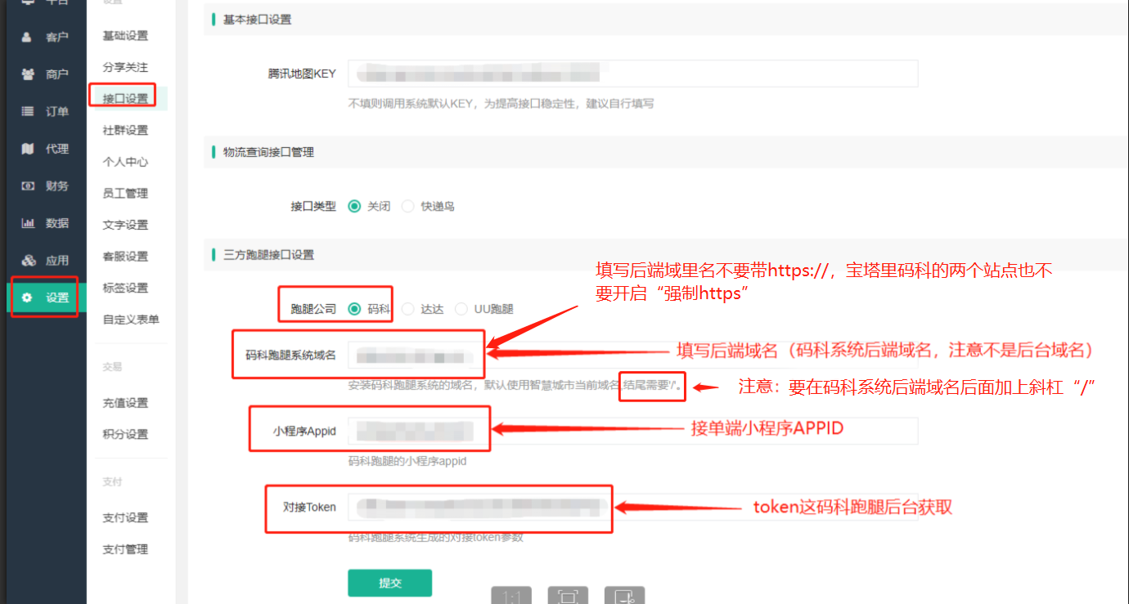Select the 快递鸟 interface type option
This screenshot has width=1129, height=604.
pos(408,206)
